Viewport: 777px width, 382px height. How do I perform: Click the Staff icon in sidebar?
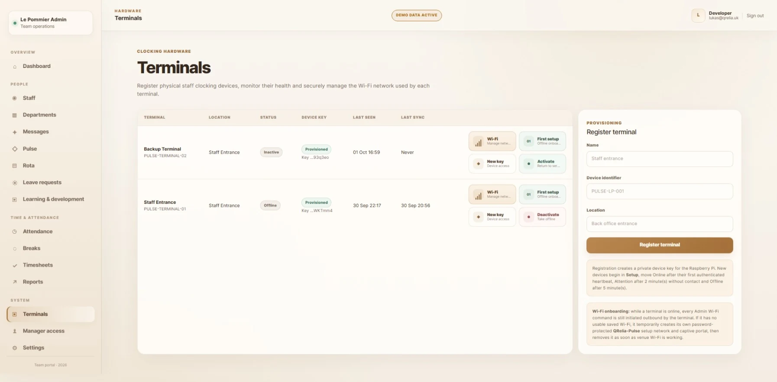(x=15, y=98)
